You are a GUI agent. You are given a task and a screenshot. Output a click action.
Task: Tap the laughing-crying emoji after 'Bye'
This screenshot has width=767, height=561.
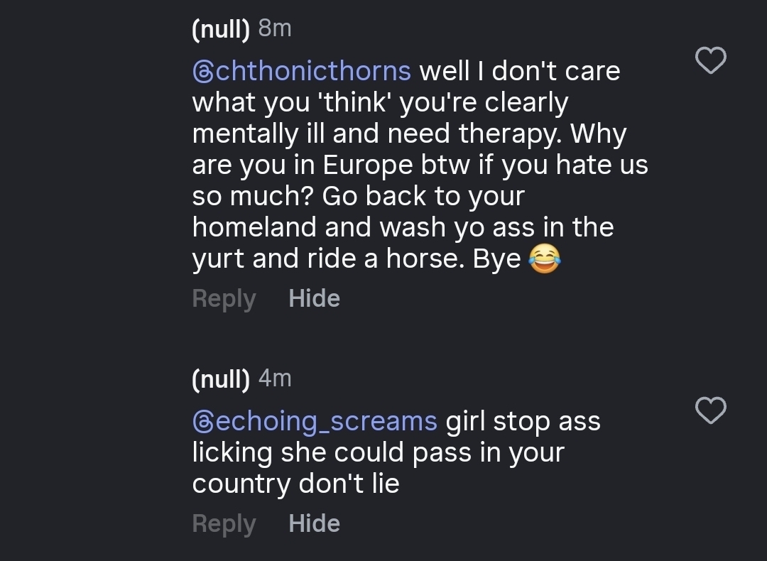(544, 259)
